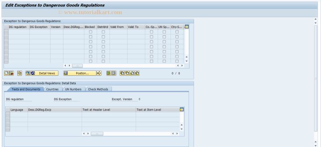Click main window vertical scrollbar
Screen dimensions: 321x147
(316, 79)
